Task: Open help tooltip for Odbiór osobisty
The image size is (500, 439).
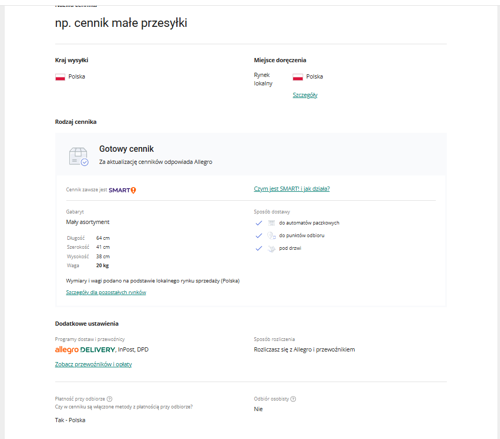Action: click(293, 399)
